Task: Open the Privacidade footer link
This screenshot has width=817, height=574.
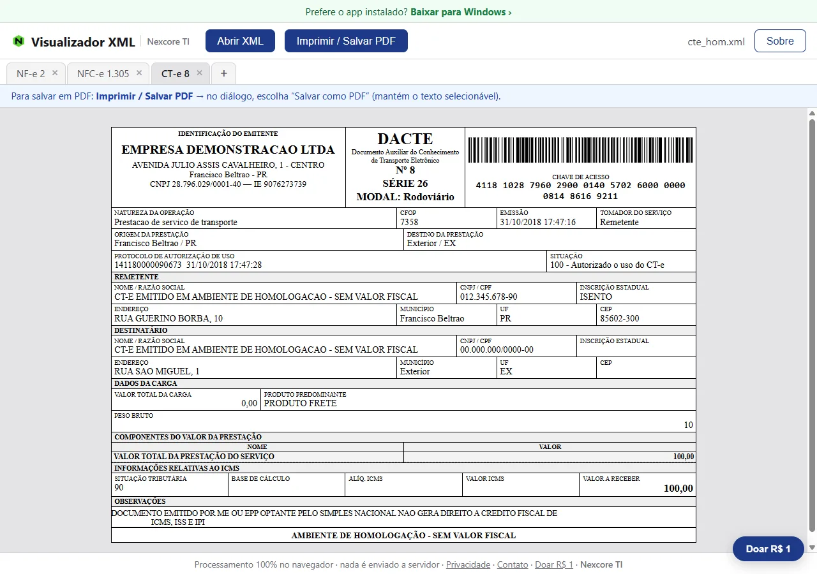Action: pyautogui.click(x=468, y=564)
